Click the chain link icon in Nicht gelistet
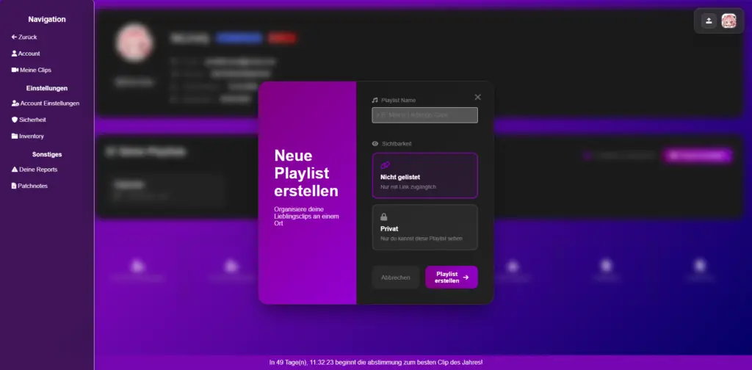 [x=385, y=165]
